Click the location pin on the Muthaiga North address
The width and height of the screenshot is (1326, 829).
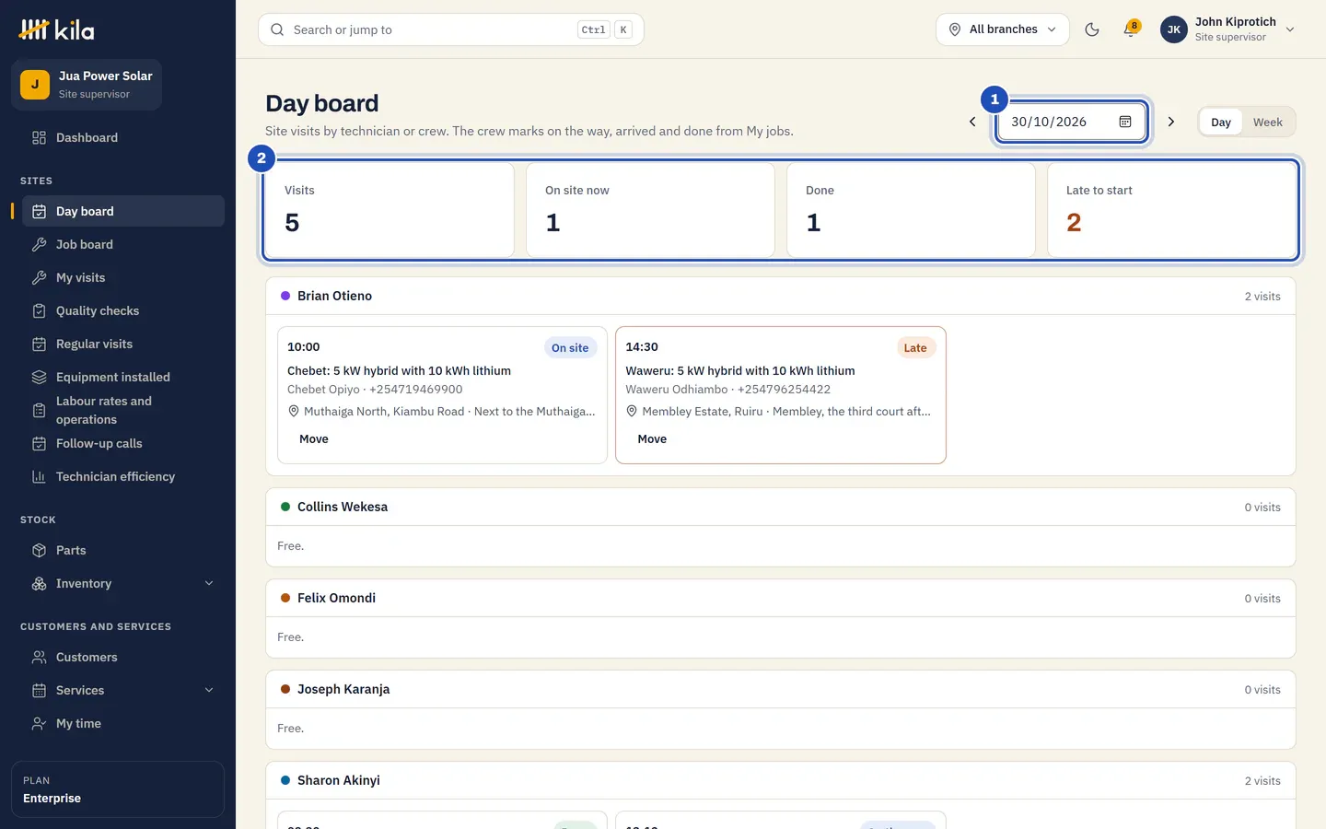coord(294,411)
